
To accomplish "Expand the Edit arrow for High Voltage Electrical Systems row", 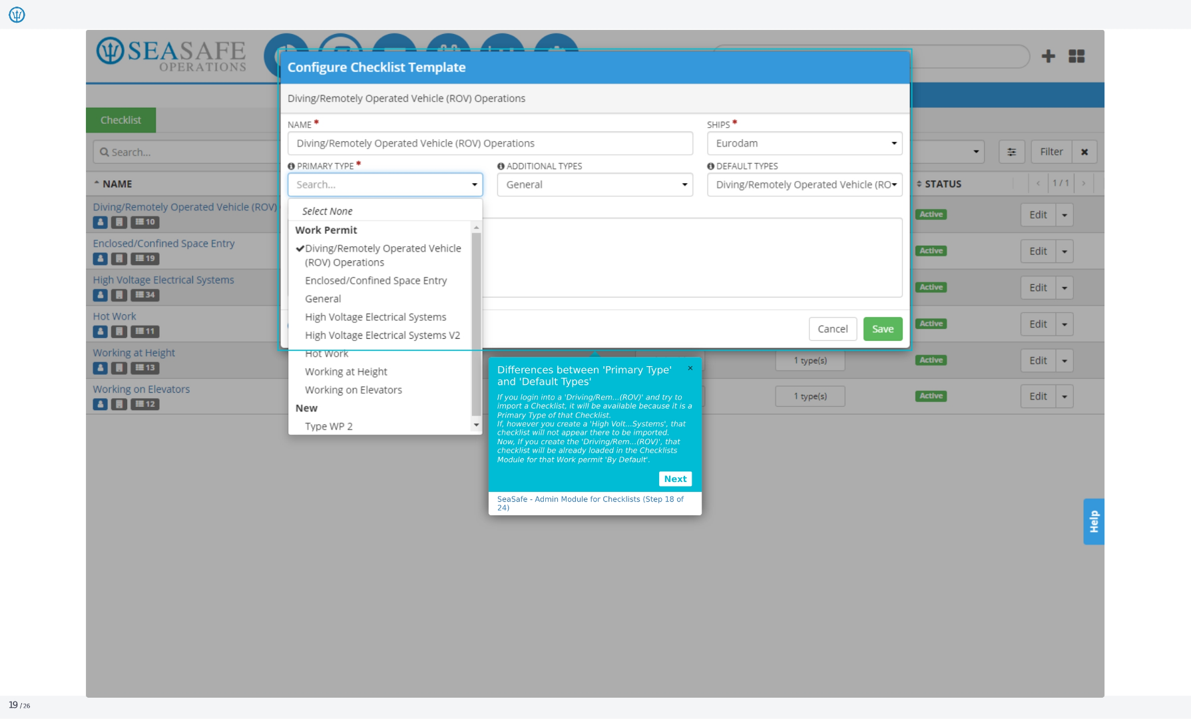I will [x=1065, y=288].
